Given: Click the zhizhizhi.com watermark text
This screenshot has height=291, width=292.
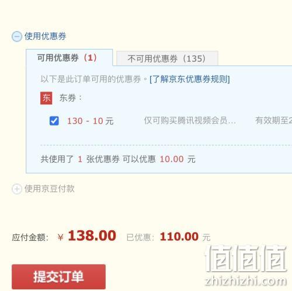Looking at the screenshot, I should [246, 281].
